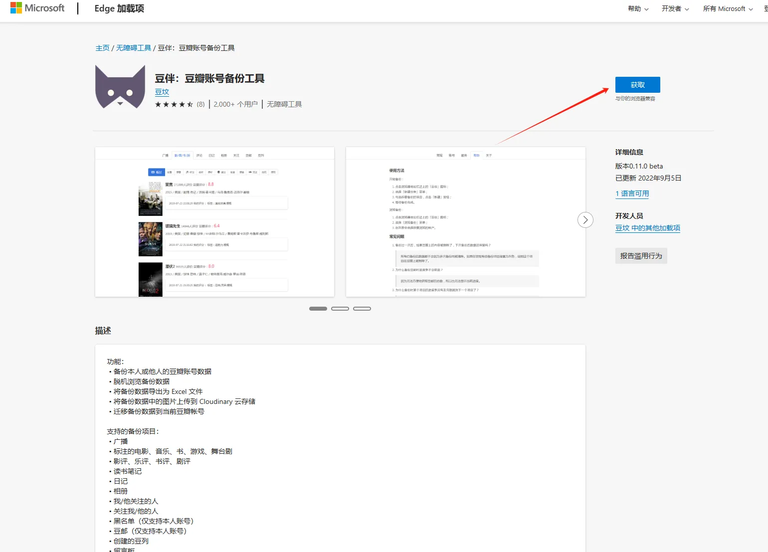Click 详细信息 heading
The image size is (768, 552).
coord(629,152)
